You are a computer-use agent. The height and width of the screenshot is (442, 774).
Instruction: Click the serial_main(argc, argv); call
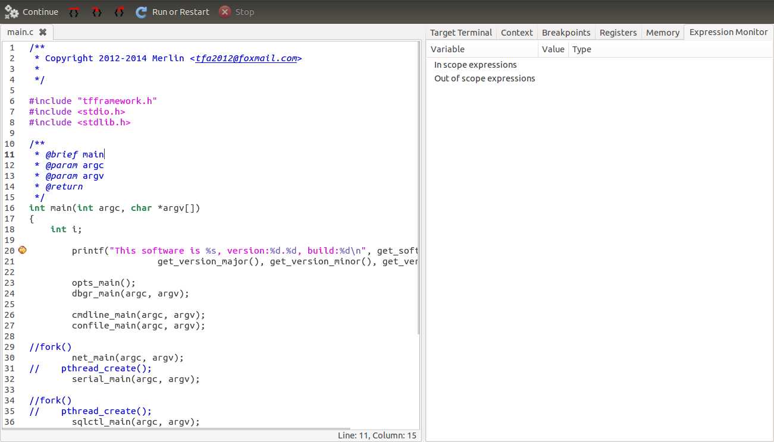[x=136, y=379]
